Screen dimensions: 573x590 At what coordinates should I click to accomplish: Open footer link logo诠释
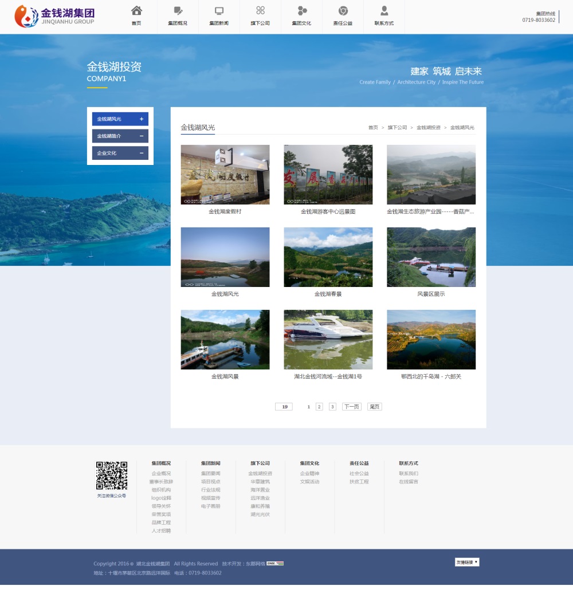tap(161, 498)
